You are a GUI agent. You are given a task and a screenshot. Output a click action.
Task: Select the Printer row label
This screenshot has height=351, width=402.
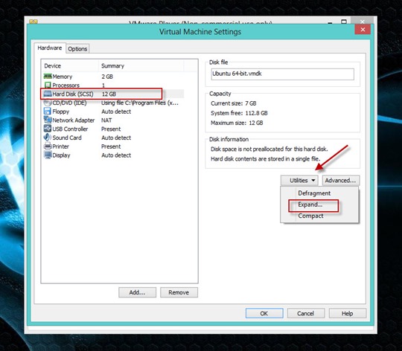61,146
